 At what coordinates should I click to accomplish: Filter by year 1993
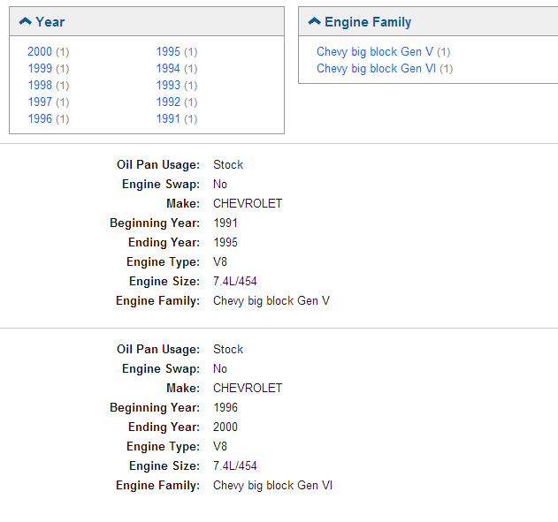[168, 85]
